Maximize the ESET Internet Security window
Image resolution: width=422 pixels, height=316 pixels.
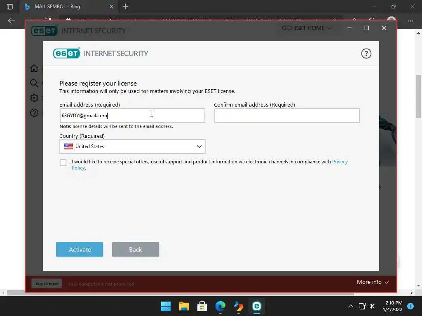(366, 28)
